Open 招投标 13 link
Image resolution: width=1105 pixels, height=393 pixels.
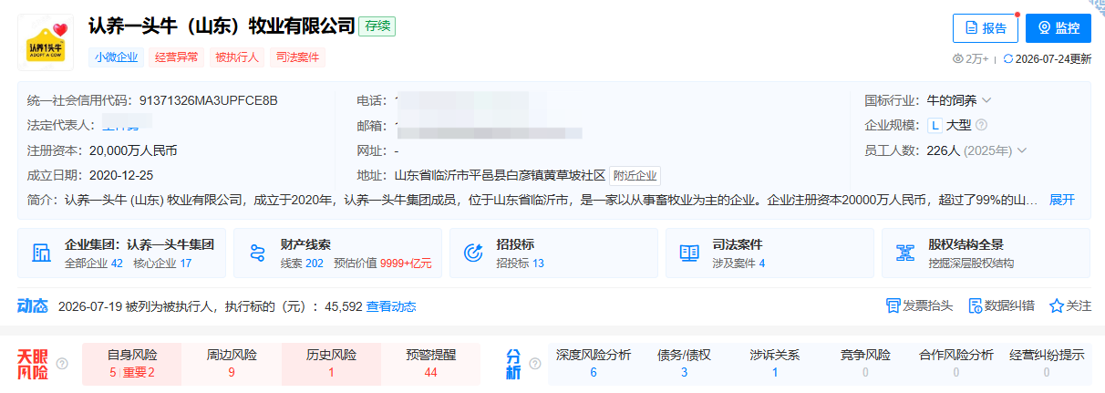pos(520,263)
